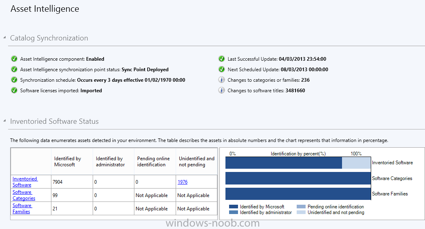Image resolution: width=425 pixels, height=229 pixels.
Task: Click Identified by Microsoft legend swatch
Action: point(234,206)
